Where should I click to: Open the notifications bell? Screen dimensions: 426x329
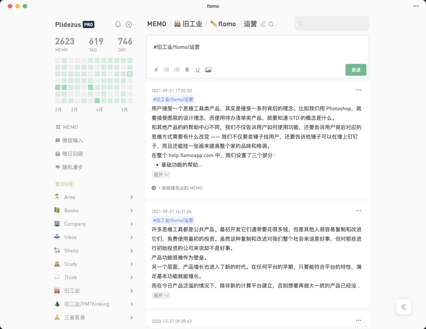click(118, 24)
